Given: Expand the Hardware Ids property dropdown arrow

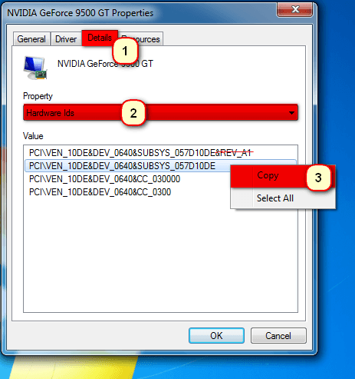Looking at the screenshot, I should pyautogui.click(x=291, y=113).
